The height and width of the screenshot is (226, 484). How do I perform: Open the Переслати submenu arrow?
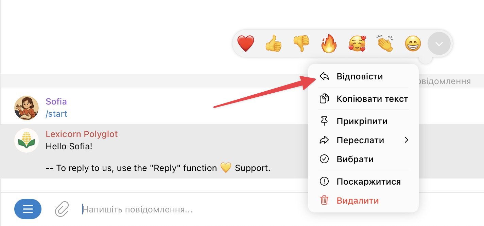406,140
